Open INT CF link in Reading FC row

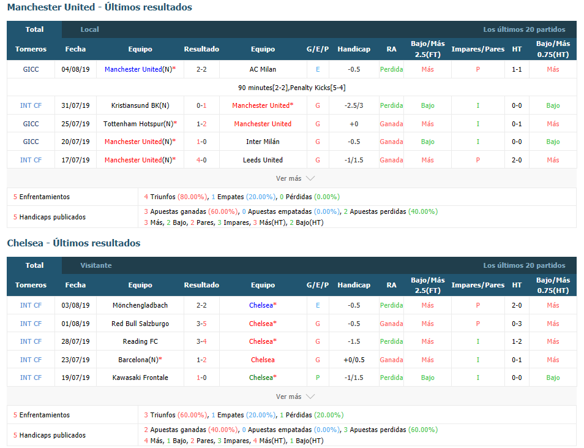pyautogui.click(x=31, y=341)
